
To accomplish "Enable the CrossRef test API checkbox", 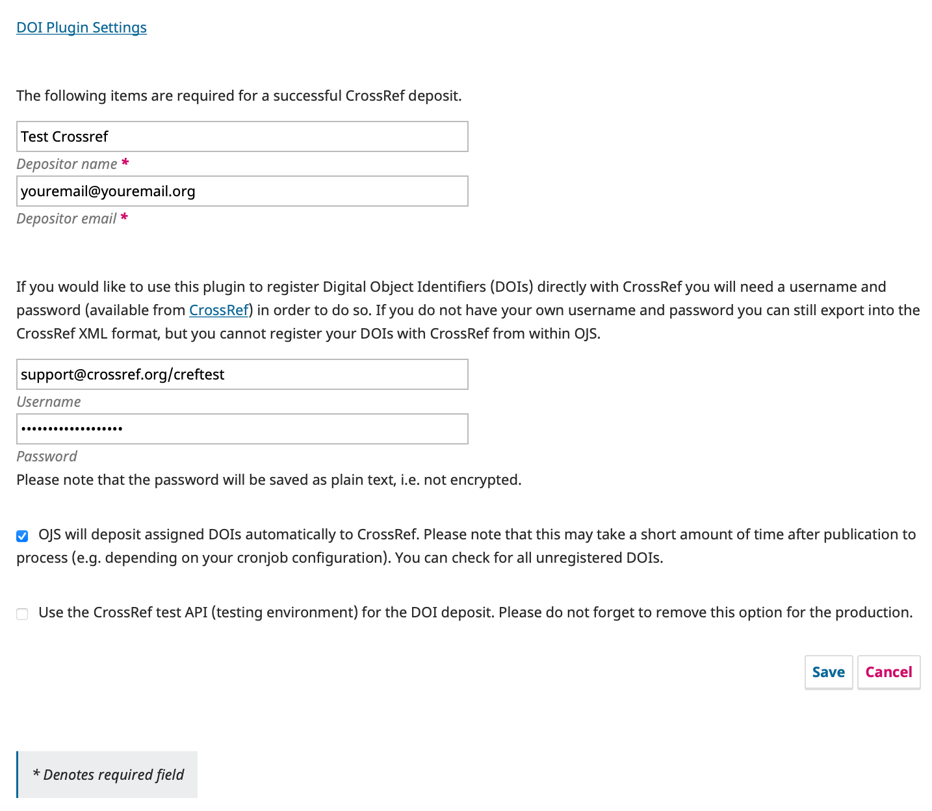I will click(x=22, y=614).
